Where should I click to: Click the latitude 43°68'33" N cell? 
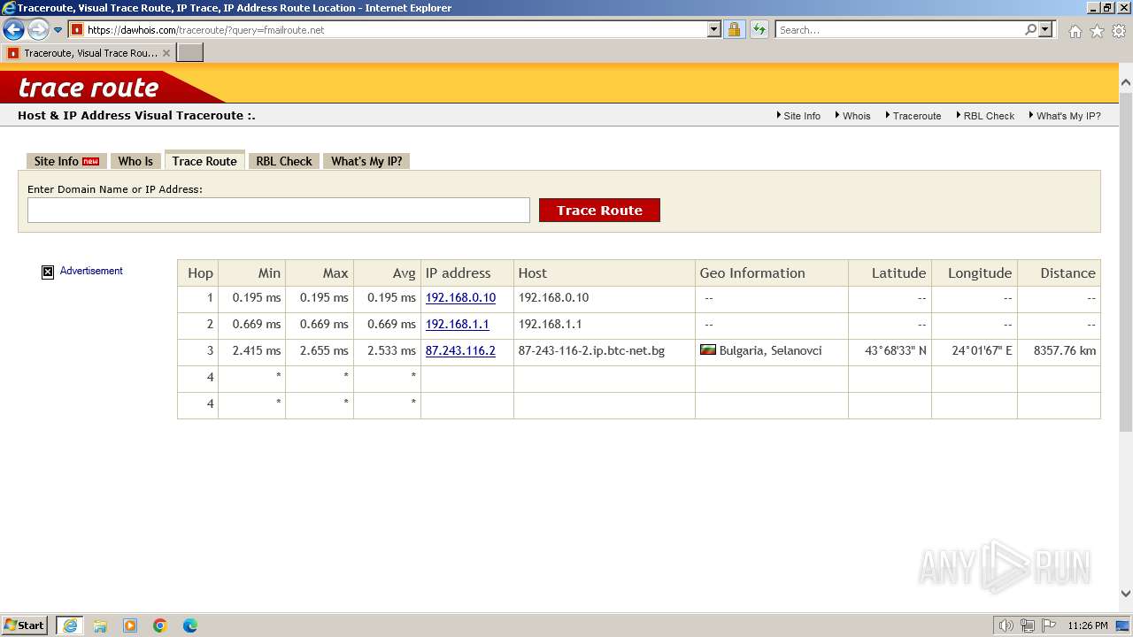890,351
